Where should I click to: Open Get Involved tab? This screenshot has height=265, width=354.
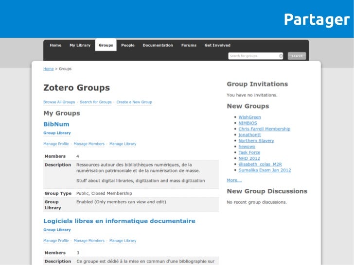[217, 45]
